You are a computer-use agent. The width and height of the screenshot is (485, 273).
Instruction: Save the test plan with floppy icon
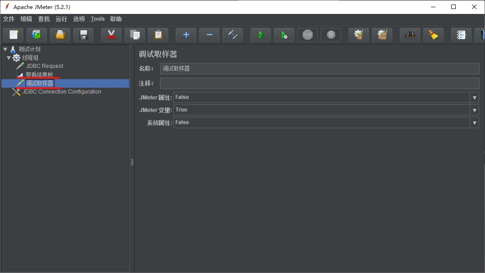coord(84,35)
